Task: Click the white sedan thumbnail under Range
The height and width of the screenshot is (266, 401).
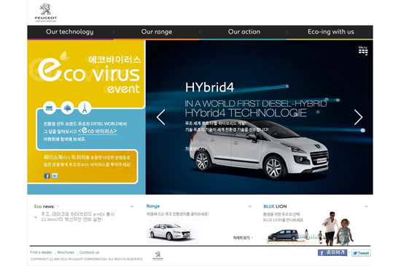Action: click(171, 231)
